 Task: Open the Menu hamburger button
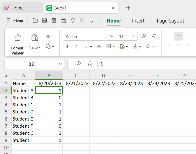tap(15, 20)
